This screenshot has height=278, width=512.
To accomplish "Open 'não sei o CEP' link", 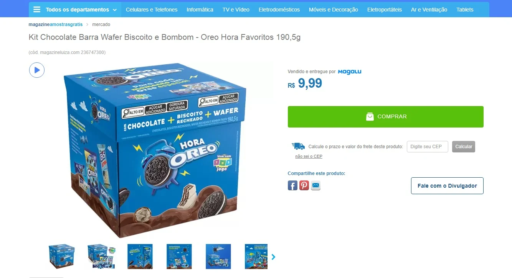I will pyautogui.click(x=309, y=156).
